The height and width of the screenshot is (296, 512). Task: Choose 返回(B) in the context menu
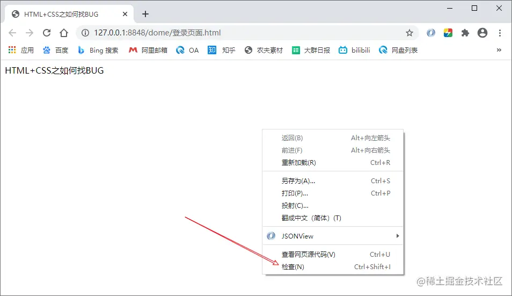click(333, 138)
